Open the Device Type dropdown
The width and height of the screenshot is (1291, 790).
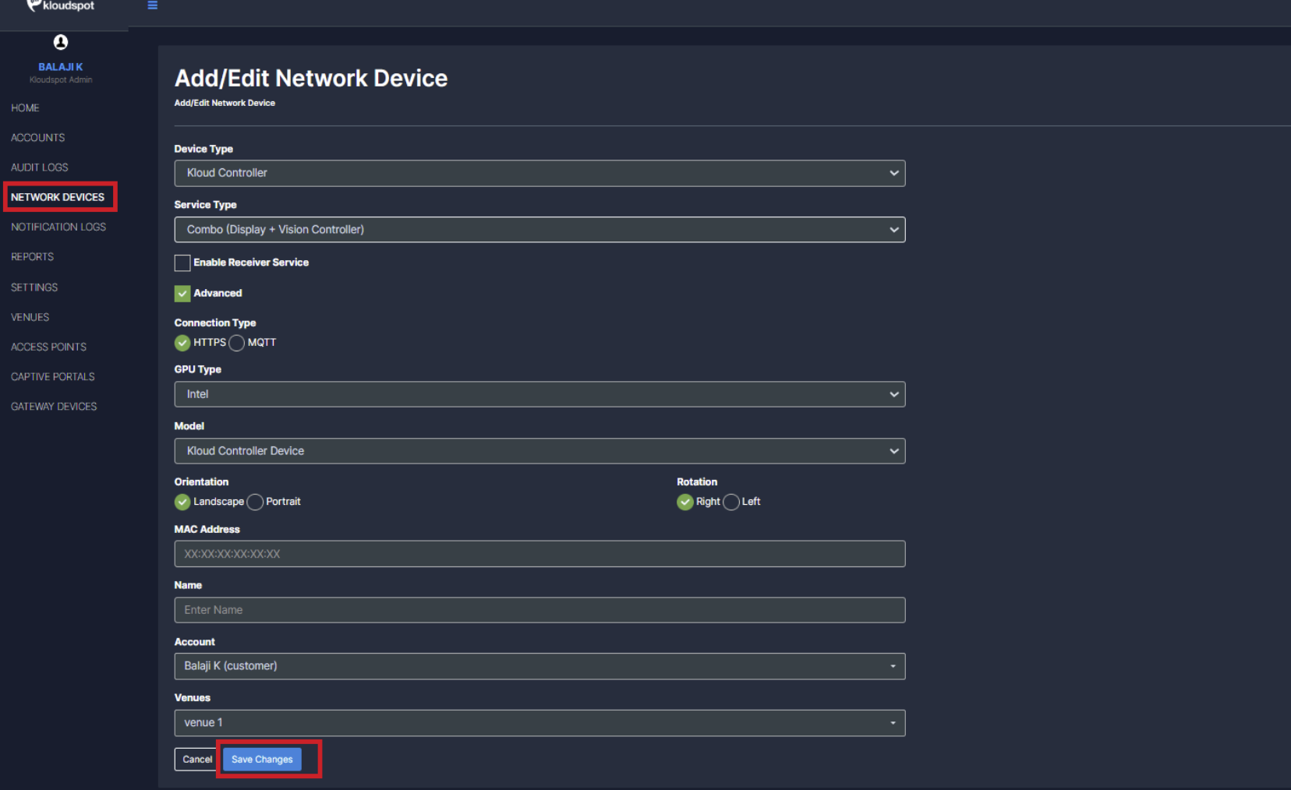point(539,173)
